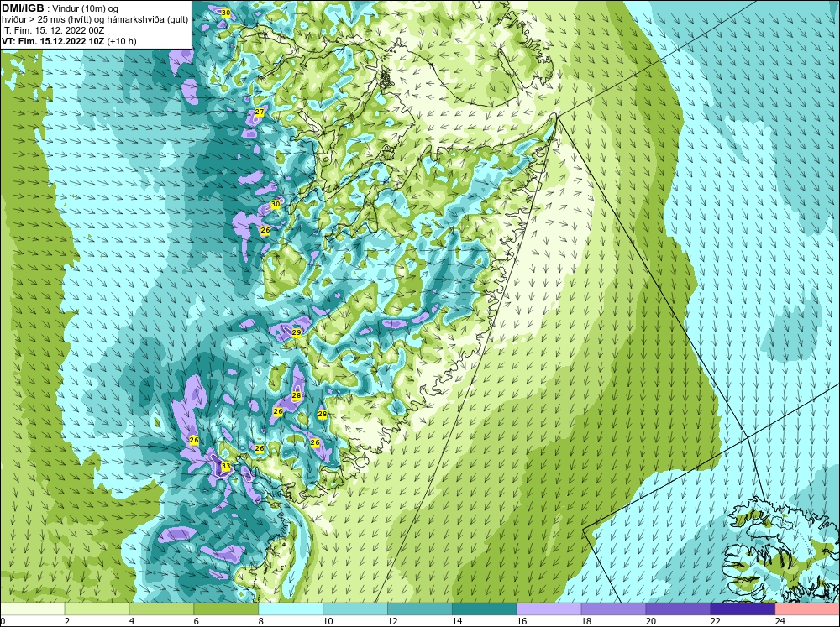Screen dimensions: 840x627
Task: Pick the 4–6 m/s green legend swatch
Action: tap(162, 609)
